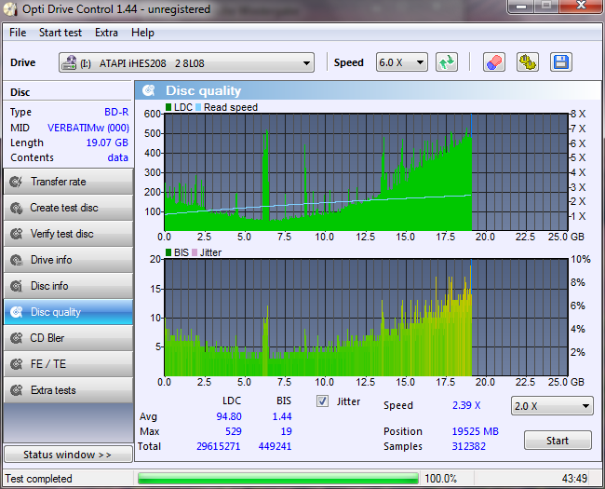This screenshot has height=489, width=605.
Task: Click the FE / TE sidebar icon
Action: click(x=16, y=364)
